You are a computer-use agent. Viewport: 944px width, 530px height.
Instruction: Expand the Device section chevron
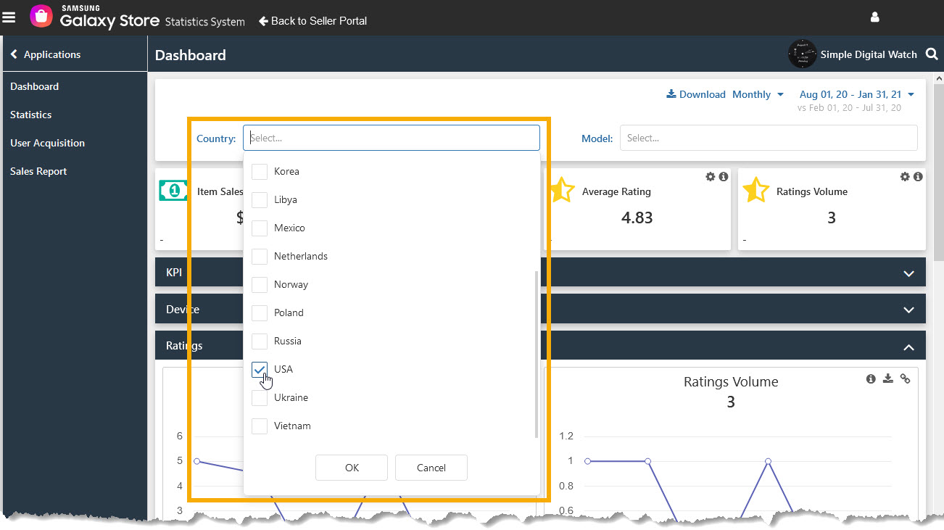pyautogui.click(x=908, y=310)
